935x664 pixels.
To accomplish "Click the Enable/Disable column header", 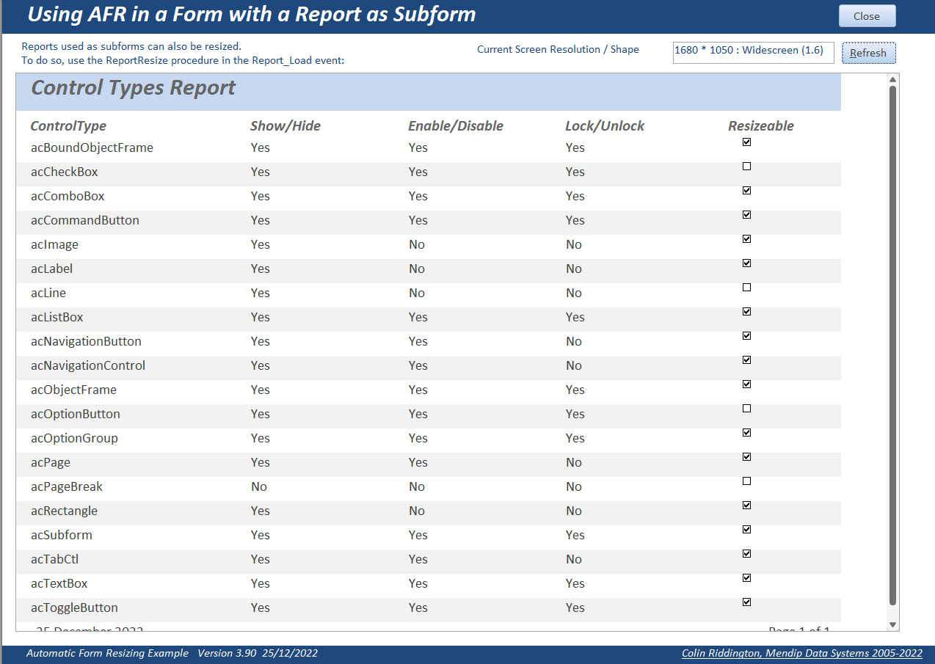I will click(x=456, y=126).
